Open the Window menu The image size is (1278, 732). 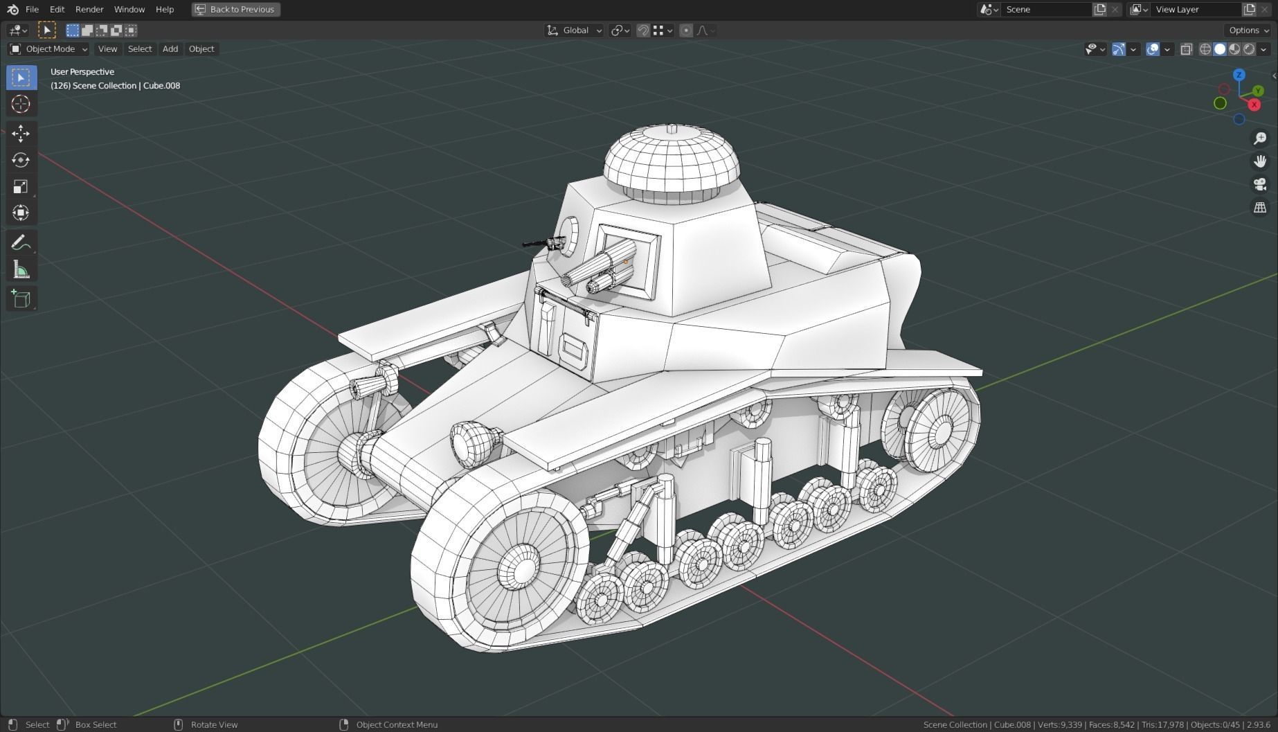(x=129, y=9)
